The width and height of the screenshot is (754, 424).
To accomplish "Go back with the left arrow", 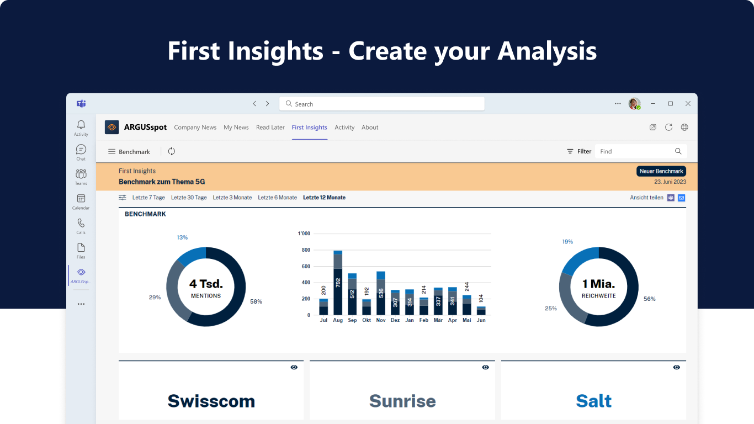I will click(x=254, y=104).
